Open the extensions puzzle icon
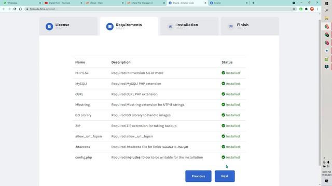The width and height of the screenshot is (332, 186). click(x=306, y=9)
